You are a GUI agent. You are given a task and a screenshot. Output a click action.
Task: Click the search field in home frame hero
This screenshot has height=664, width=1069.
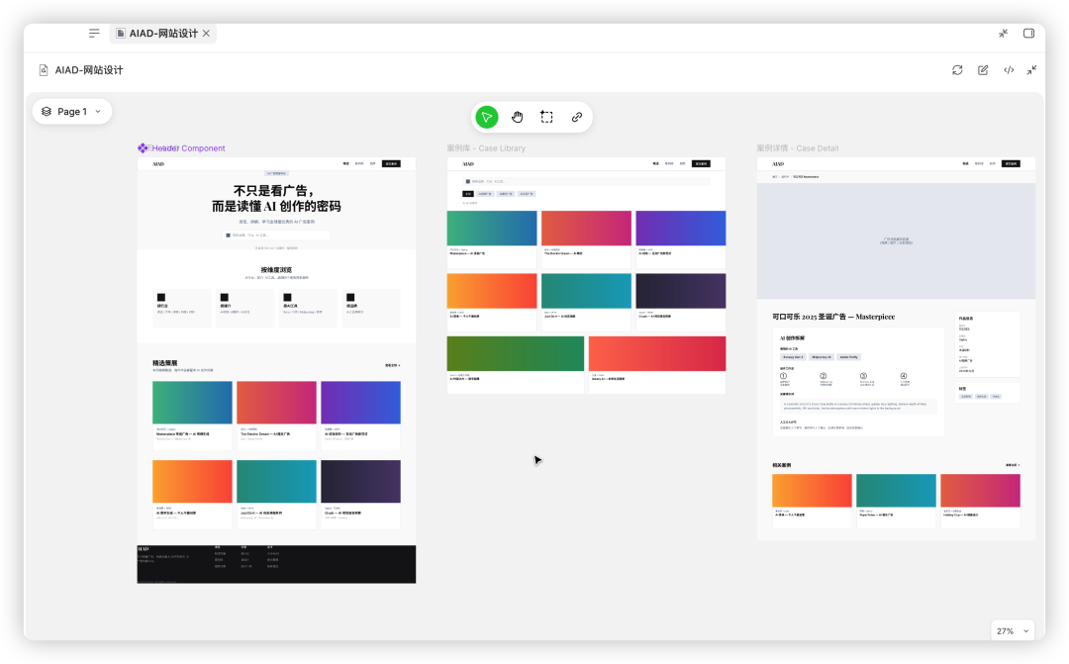coord(277,236)
